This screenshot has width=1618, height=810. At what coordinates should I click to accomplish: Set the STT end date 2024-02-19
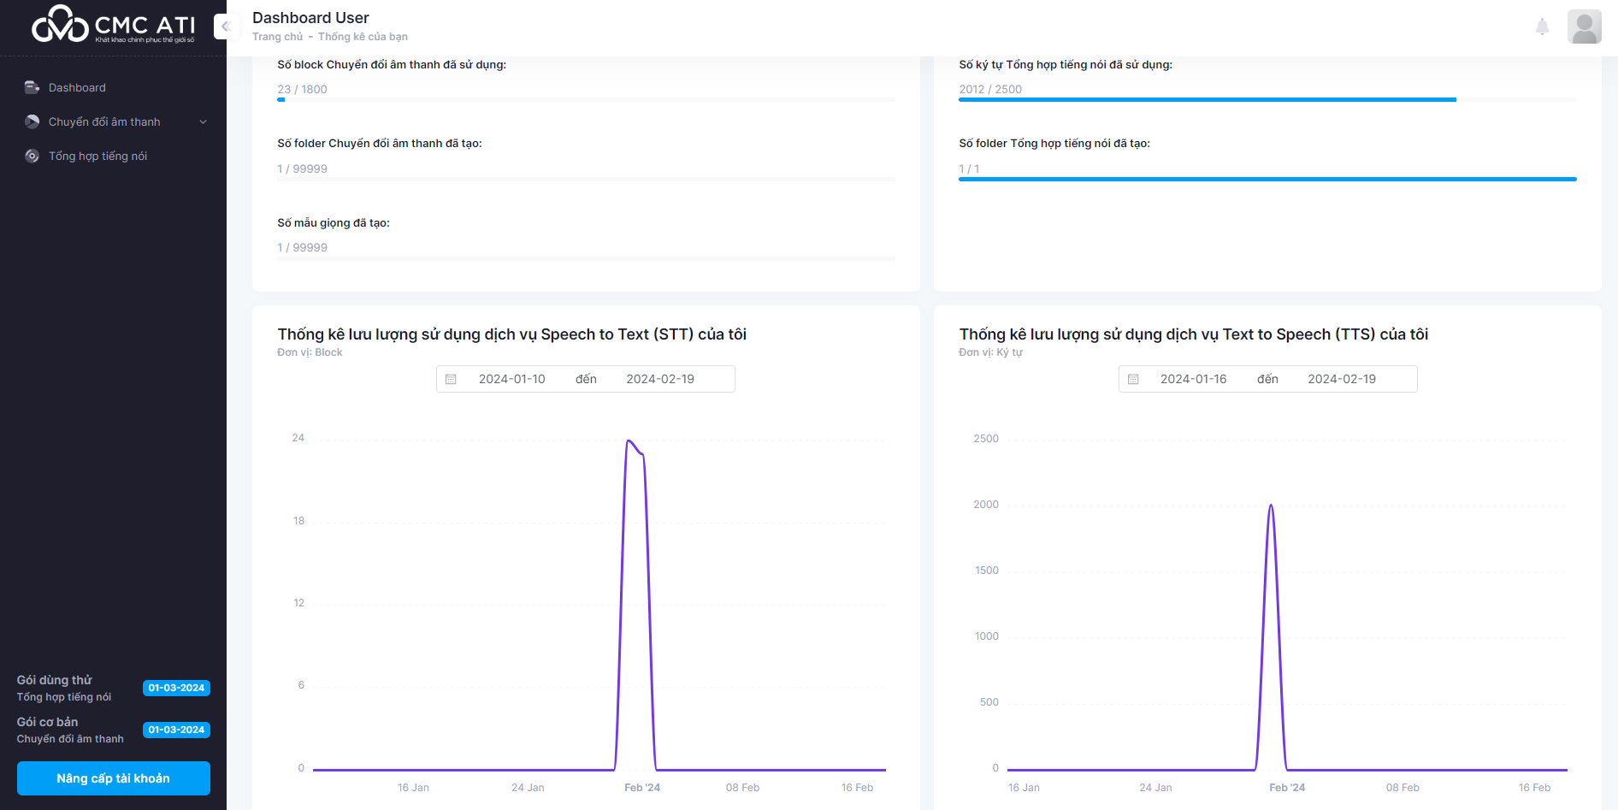point(659,379)
